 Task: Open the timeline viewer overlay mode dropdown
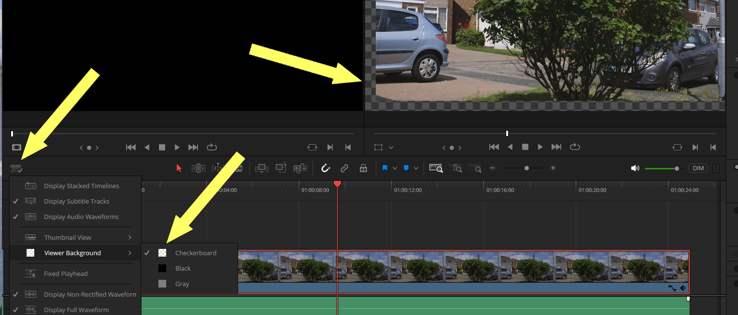tap(391, 147)
